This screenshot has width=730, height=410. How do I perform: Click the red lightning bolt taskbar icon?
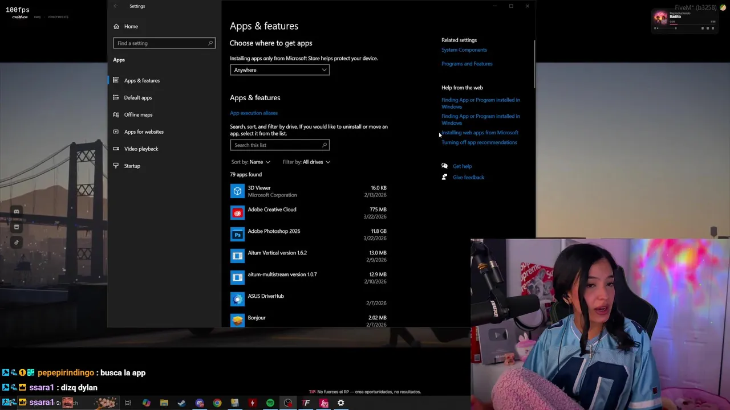253,403
